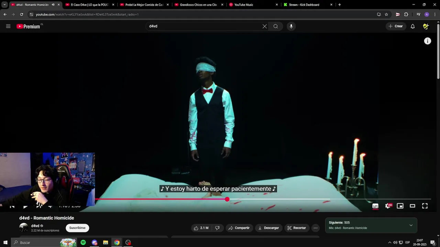This screenshot has width=440, height=247.
Task: Open YouTube notifications bell
Action: coord(412,26)
